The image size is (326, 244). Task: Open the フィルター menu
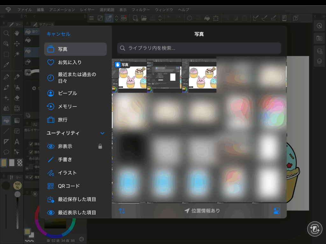(141, 10)
